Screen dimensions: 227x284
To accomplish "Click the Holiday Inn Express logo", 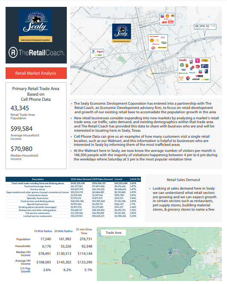I will click(205, 66).
